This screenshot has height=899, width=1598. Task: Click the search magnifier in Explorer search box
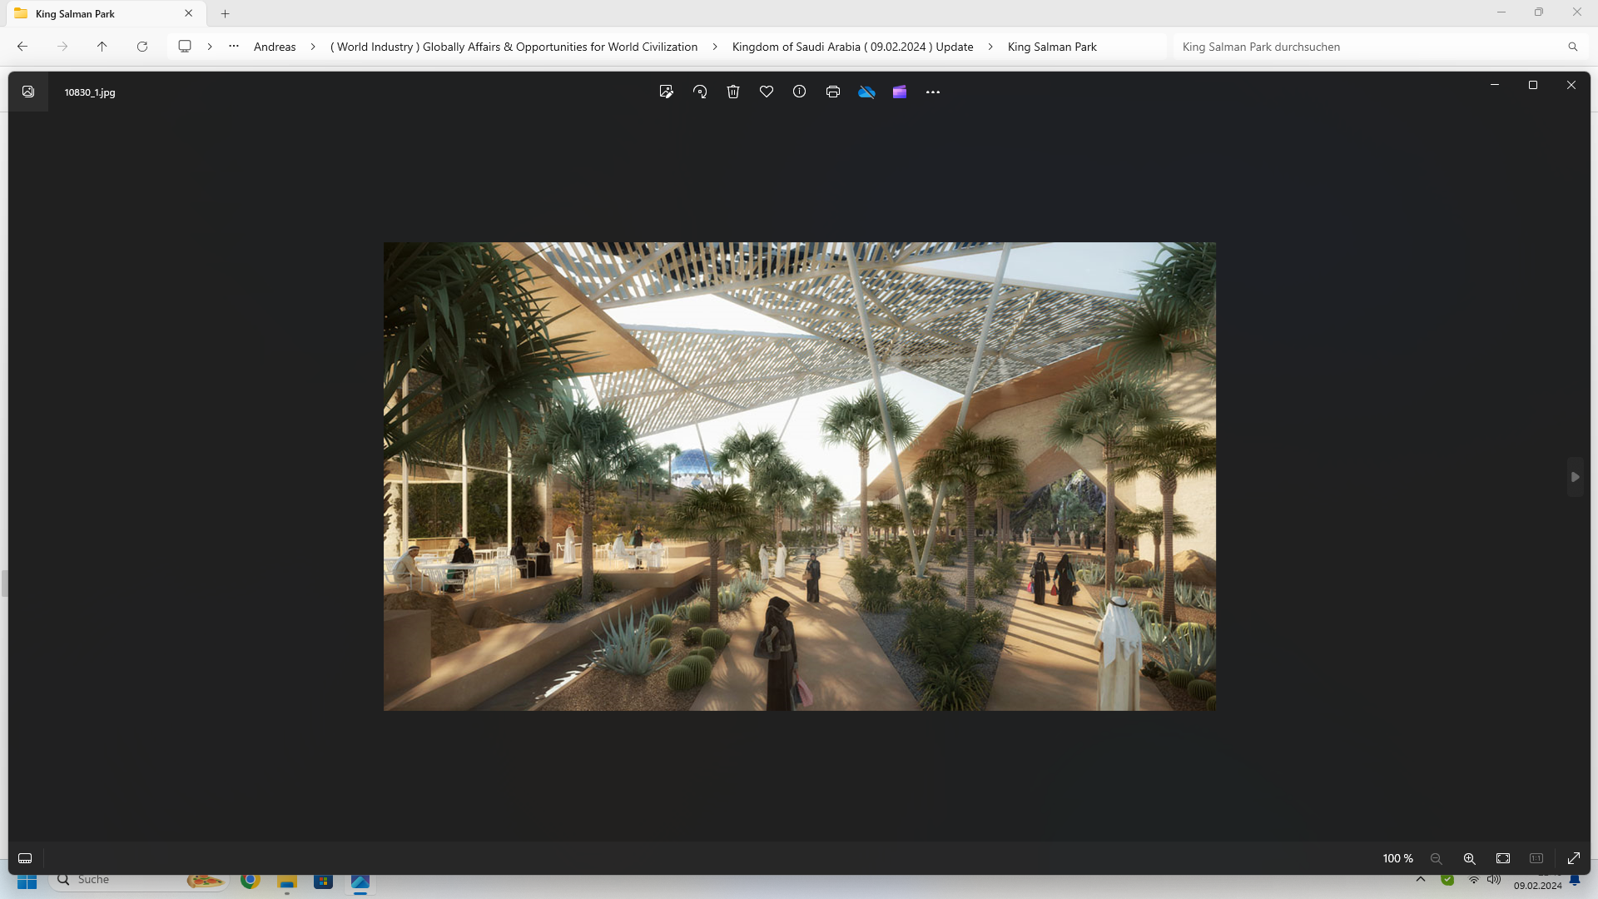tap(1573, 47)
